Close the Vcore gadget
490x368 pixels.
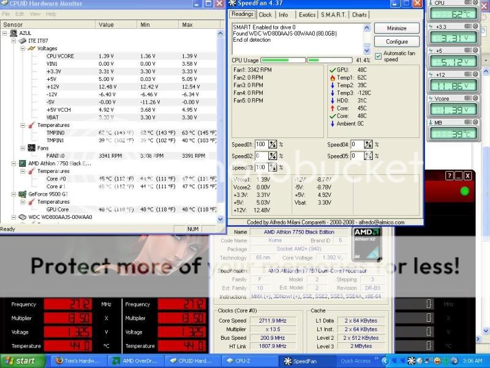(475, 98)
